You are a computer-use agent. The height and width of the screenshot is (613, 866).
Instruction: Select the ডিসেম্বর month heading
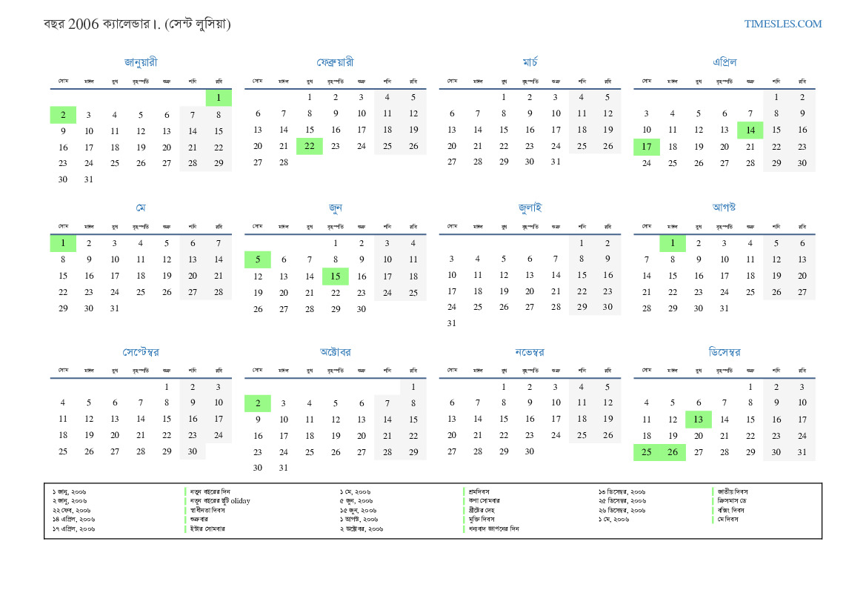point(724,352)
